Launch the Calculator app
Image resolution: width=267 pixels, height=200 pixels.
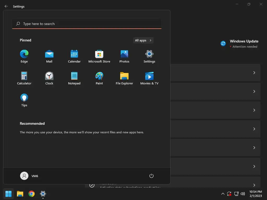24,78
